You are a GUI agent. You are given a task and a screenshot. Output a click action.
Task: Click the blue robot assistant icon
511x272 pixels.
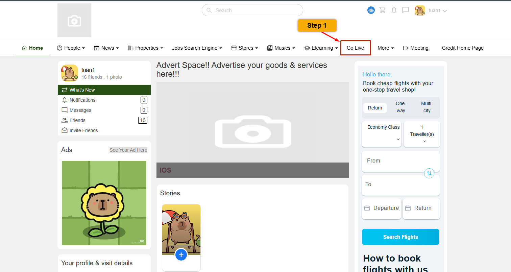tap(371, 10)
